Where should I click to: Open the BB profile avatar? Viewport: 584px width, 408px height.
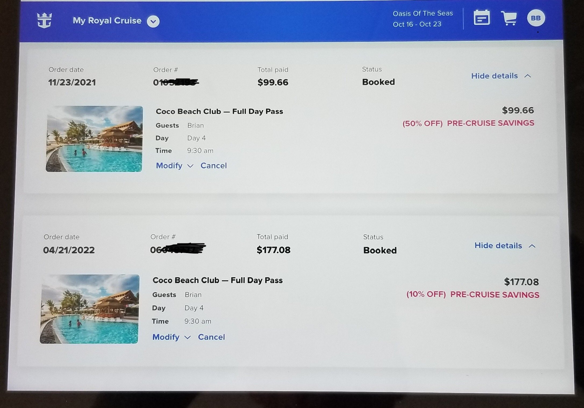(x=536, y=18)
